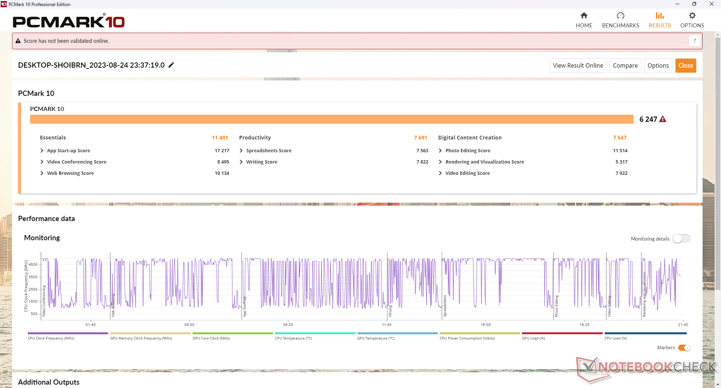Open the Home icon in navigation

[x=584, y=15]
